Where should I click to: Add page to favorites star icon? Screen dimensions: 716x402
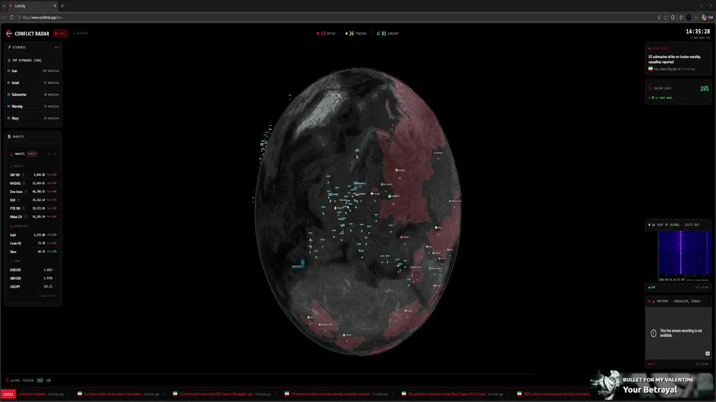pyautogui.click(x=666, y=17)
